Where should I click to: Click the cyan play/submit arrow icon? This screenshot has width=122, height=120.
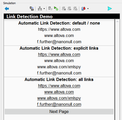point(110,9)
